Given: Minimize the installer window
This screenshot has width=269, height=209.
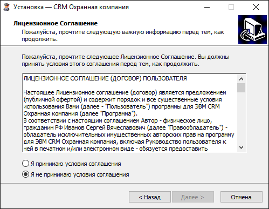Looking at the screenshot, I should pos(207,7).
